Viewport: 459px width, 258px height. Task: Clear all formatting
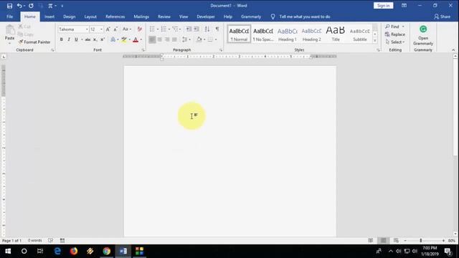pyautogui.click(x=140, y=29)
